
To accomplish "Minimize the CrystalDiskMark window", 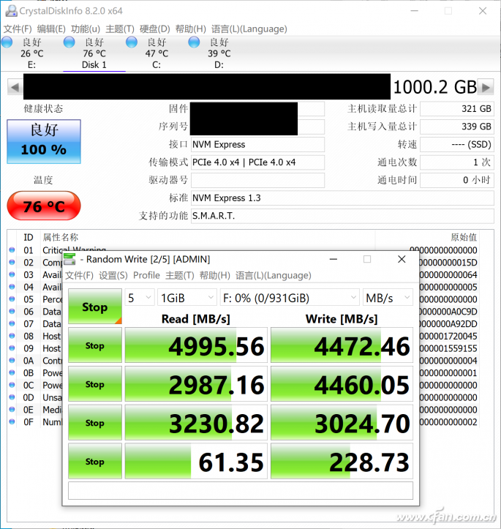I will (x=333, y=259).
